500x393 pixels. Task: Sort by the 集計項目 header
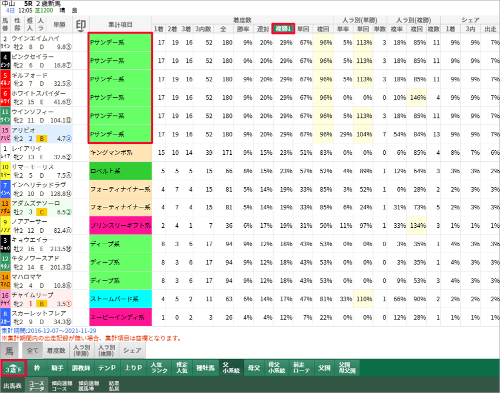tap(120, 24)
